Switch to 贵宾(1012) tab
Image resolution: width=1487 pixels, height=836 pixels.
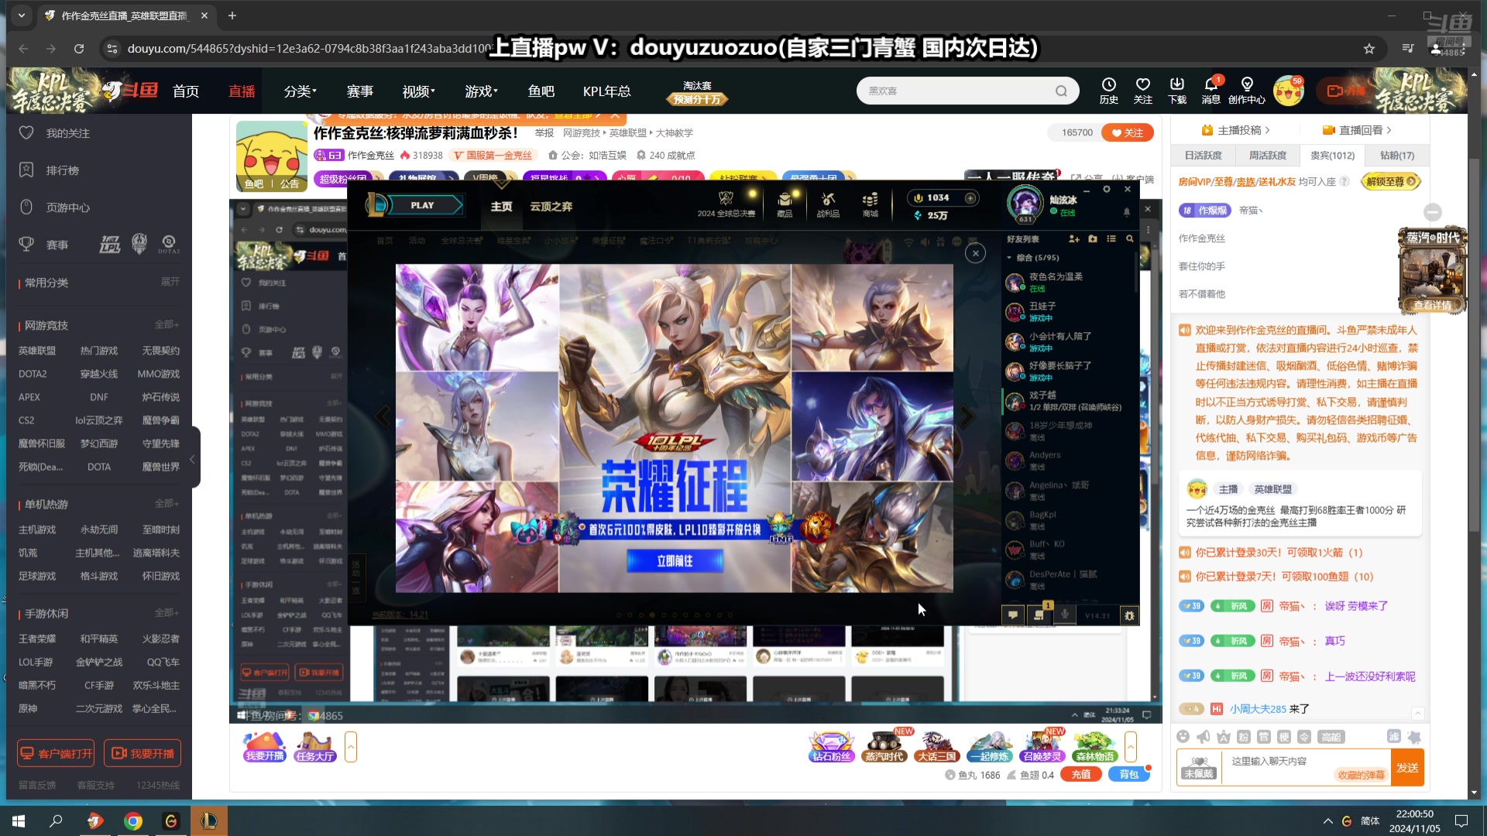coord(1332,155)
